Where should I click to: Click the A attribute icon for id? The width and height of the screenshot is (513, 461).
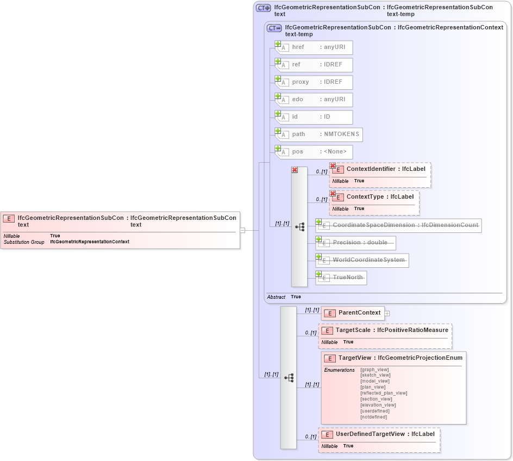coord(283,116)
